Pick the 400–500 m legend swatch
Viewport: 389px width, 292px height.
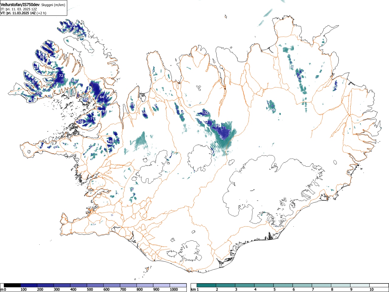[79, 285]
